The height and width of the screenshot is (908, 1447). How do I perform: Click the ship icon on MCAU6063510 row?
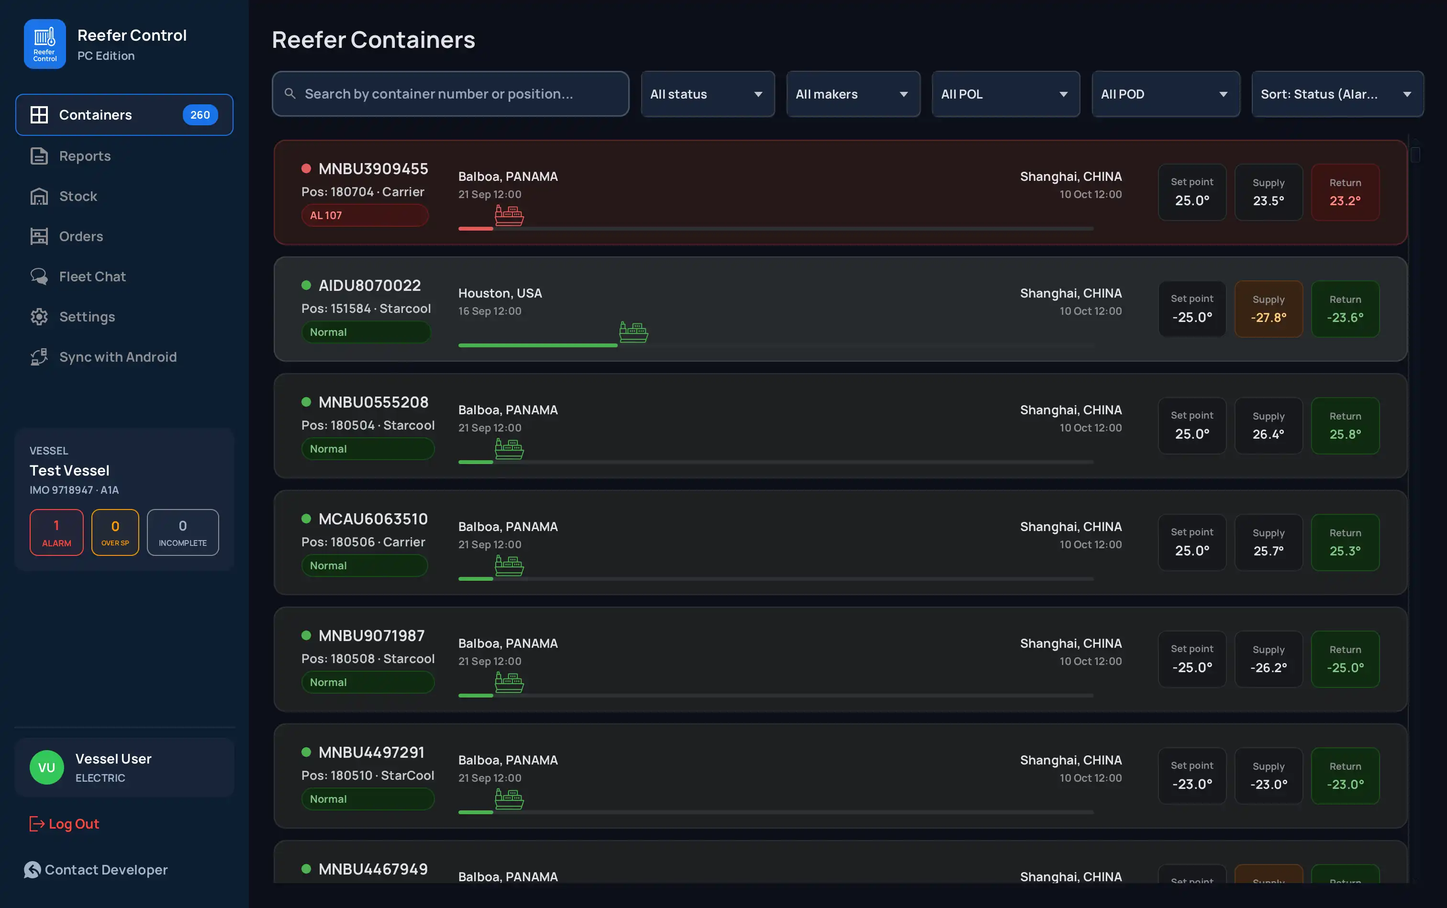(509, 565)
